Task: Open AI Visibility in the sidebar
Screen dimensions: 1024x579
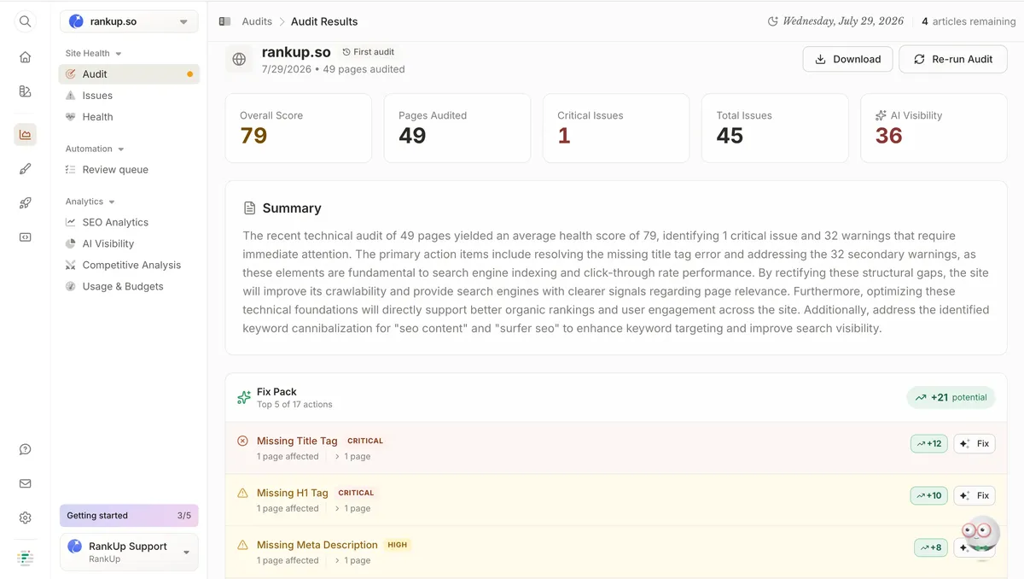Action: coord(129,243)
